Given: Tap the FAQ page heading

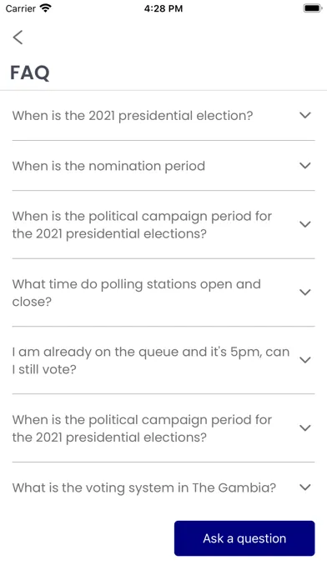Looking at the screenshot, I should (x=30, y=72).
